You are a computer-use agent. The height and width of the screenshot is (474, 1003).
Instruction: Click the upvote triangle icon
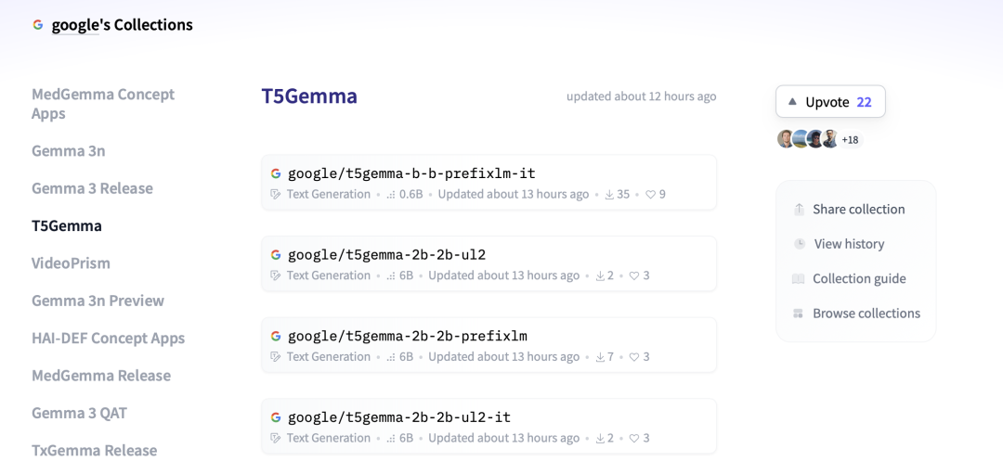792,102
